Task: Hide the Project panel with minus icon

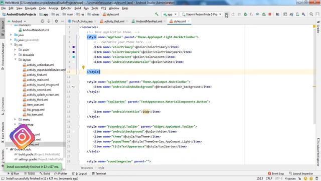Action: coord(62,21)
